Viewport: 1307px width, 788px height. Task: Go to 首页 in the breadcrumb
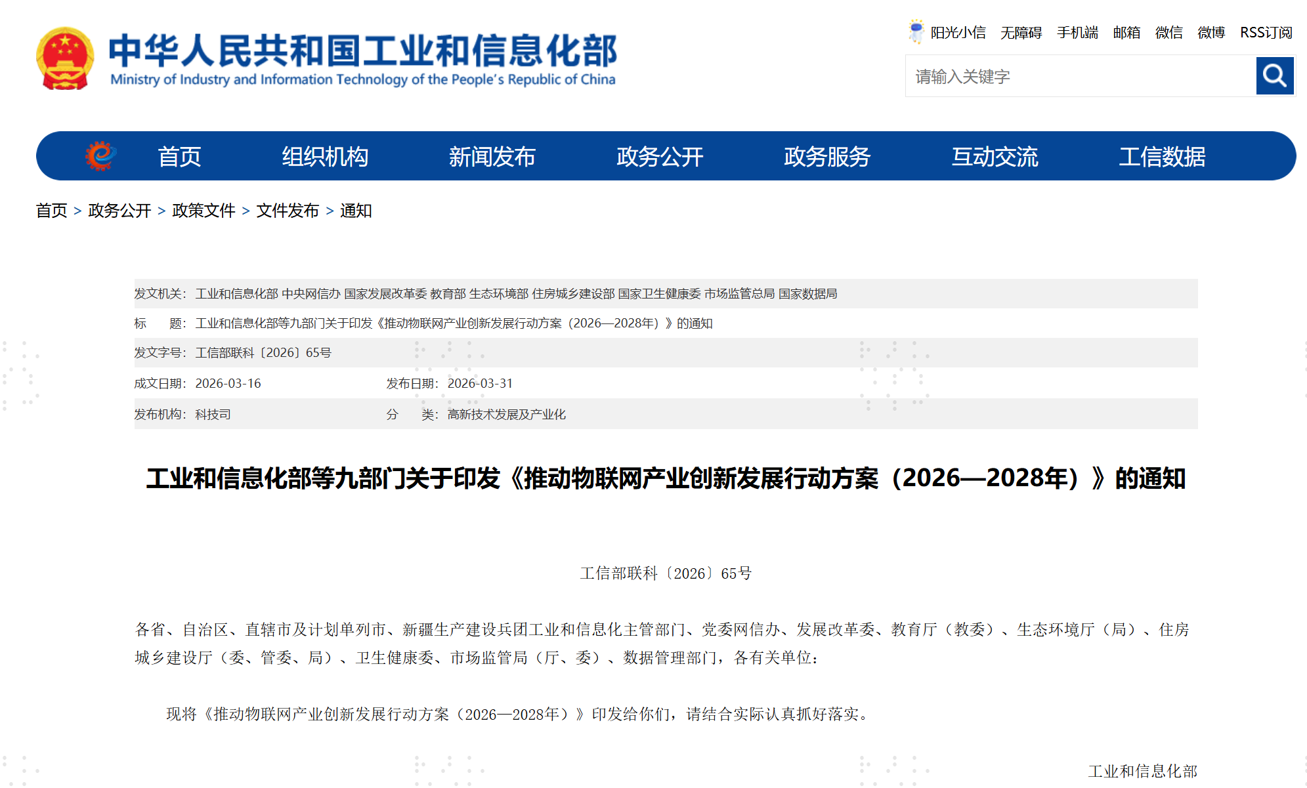click(52, 211)
